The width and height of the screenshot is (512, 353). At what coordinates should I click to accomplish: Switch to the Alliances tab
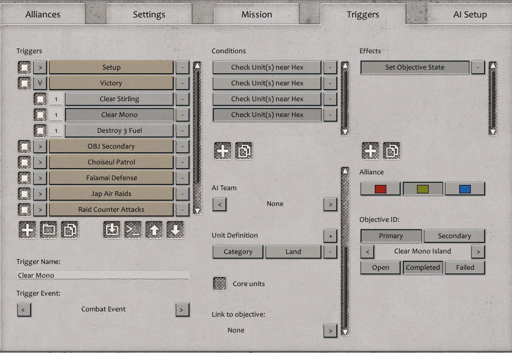43,14
